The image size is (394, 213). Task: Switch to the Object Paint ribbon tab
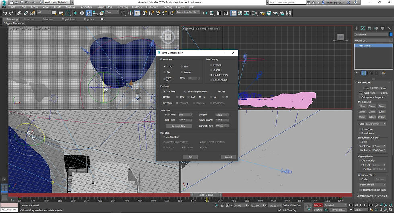coord(69,19)
